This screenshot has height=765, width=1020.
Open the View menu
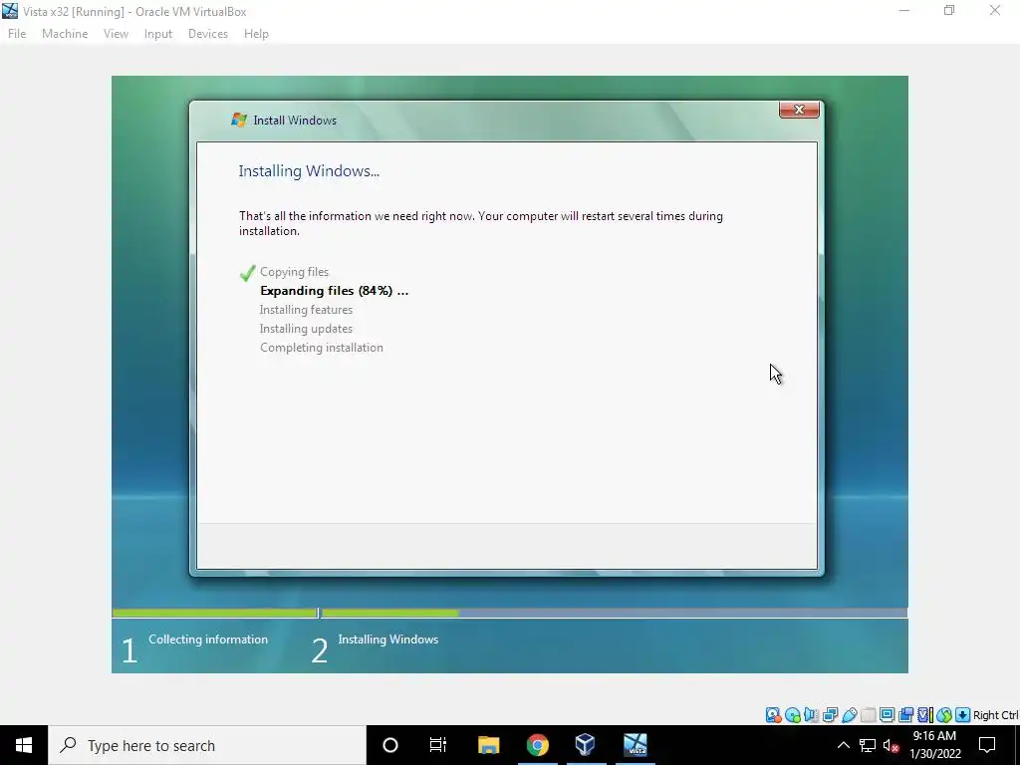[x=116, y=34]
